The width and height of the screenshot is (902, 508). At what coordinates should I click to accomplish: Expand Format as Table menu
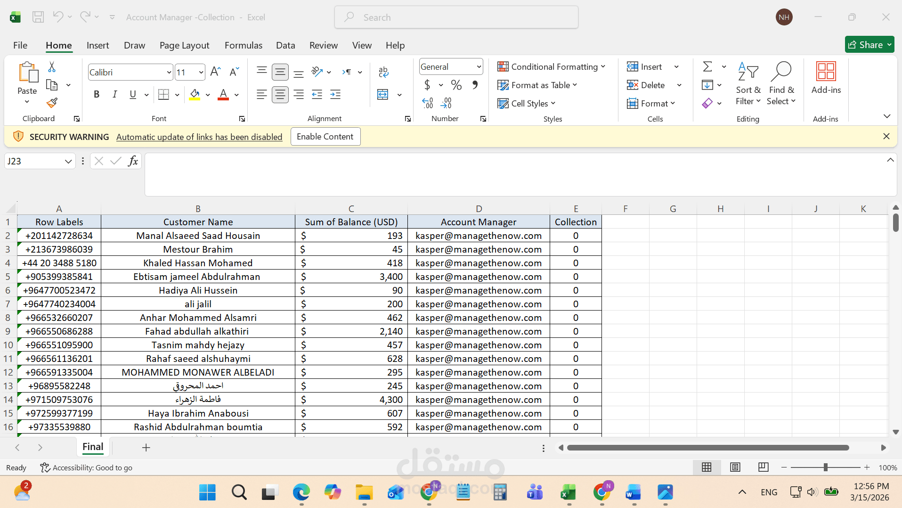(537, 85)
